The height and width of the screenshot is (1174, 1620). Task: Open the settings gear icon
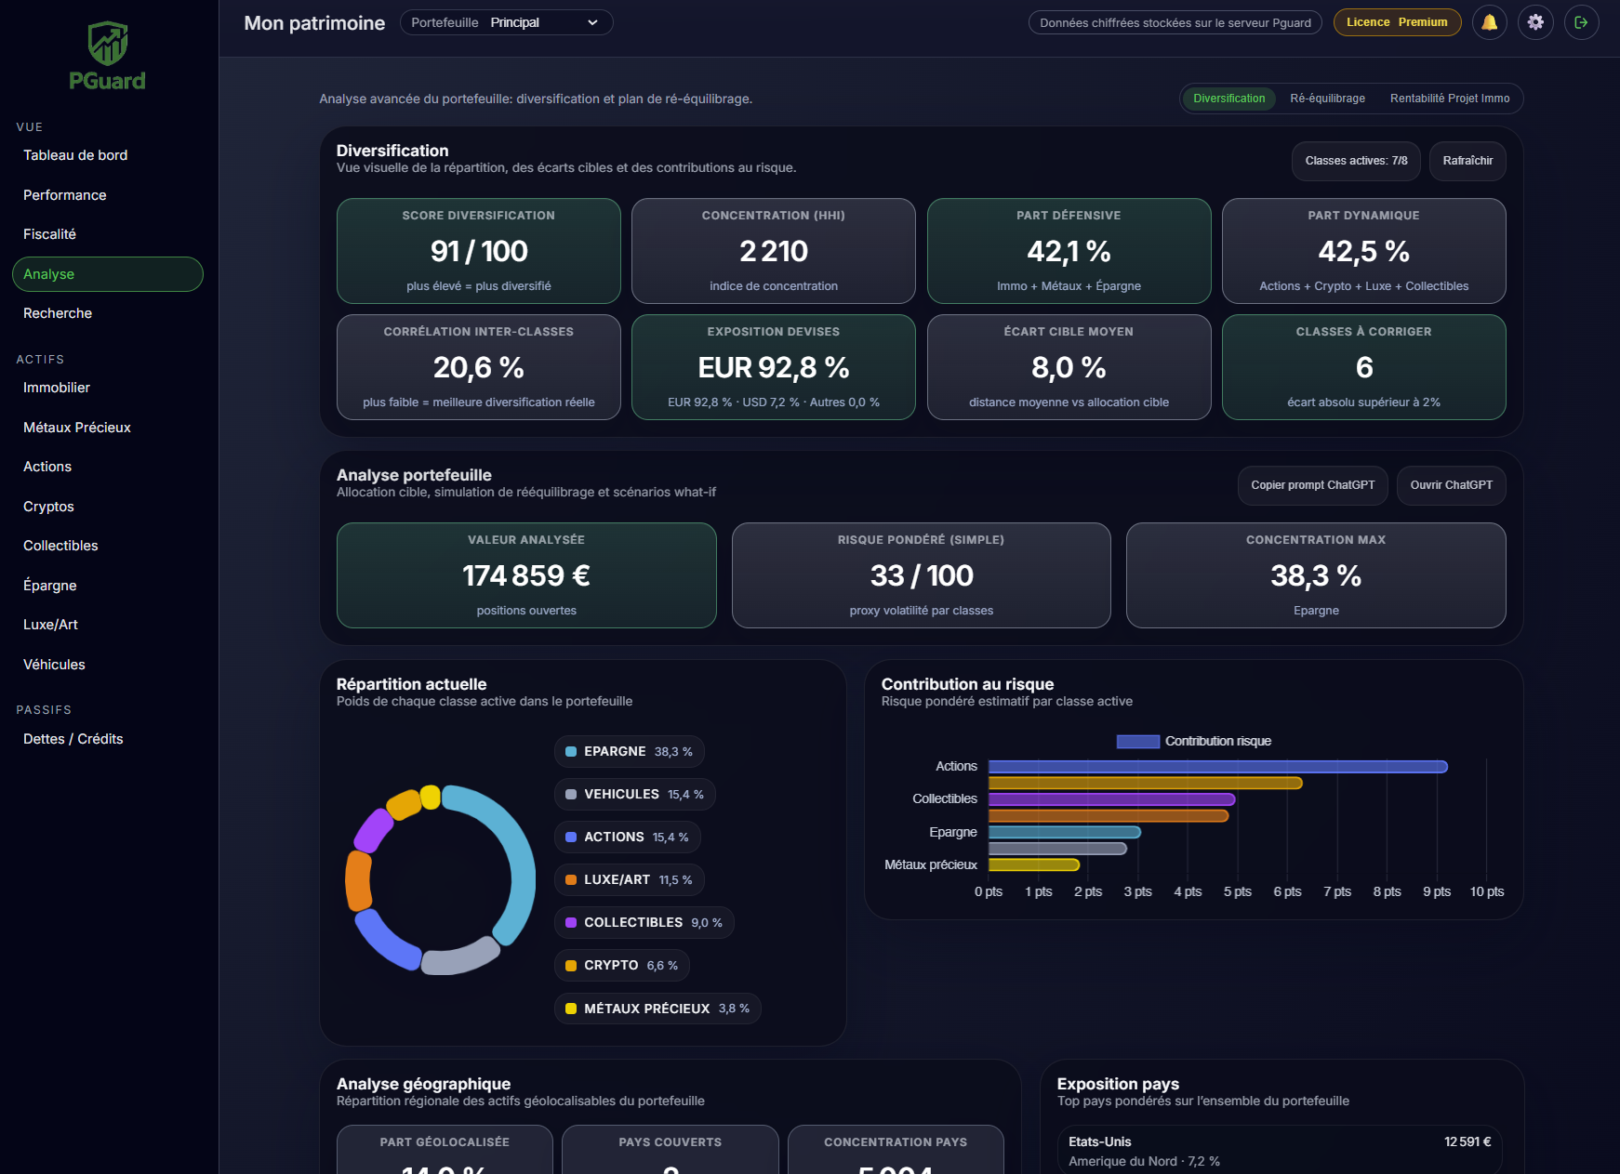click(1535, 21)
